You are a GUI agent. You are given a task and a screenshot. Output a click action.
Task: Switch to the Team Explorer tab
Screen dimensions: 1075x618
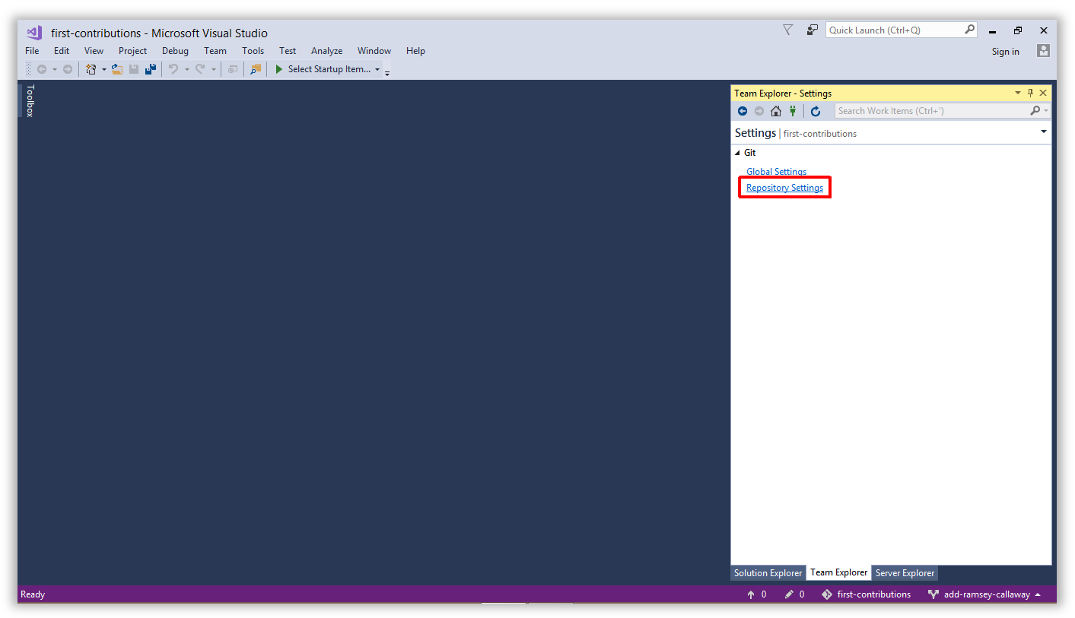pyautogui.click(x=838, y=572)
